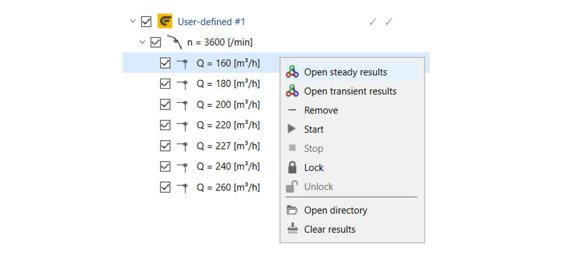Toggle checkbox for Q = 180 [m³/h]
This screenshot has width=576, height=258.
pyautogui.click(x=165, y=84)
